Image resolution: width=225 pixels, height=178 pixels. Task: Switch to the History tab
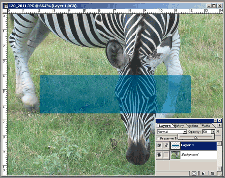(x=179, y=126)
